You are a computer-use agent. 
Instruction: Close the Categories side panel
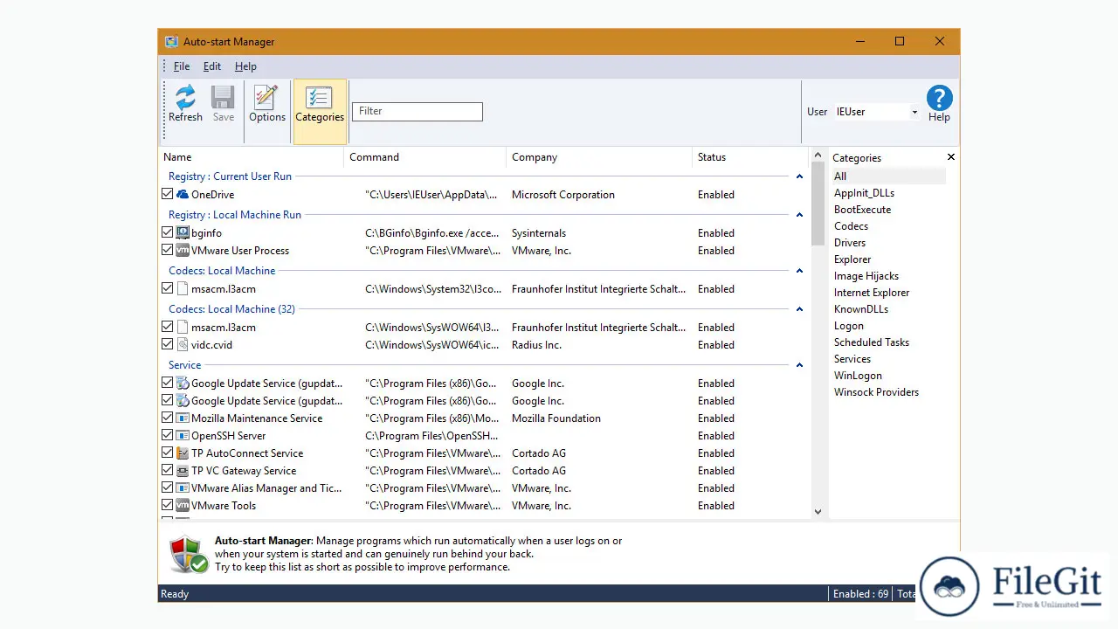951,157
